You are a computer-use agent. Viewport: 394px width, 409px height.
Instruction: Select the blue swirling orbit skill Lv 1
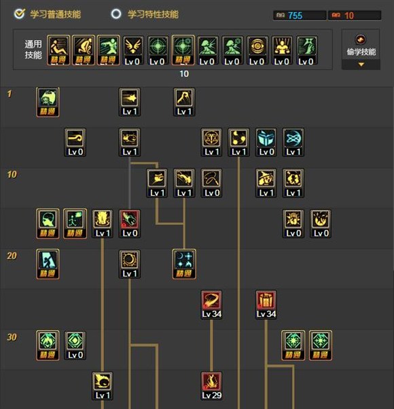[x=293, y=142]
